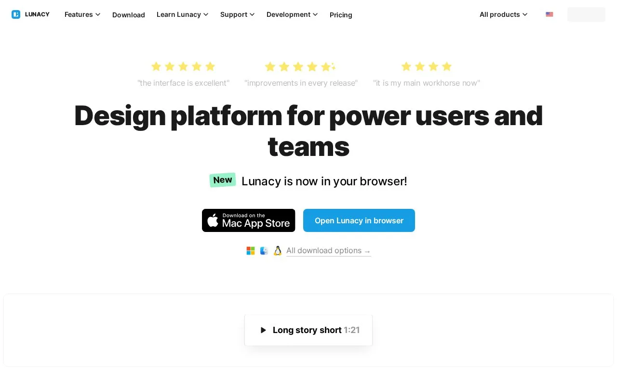Screen dimensions: 617x385
Task: Click the green New badge
Action: 223,180
